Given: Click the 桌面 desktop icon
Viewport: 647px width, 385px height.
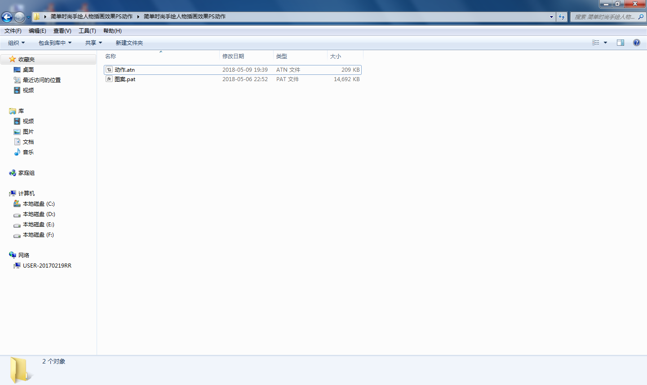Looking at the screenshot, I should 17,69.
